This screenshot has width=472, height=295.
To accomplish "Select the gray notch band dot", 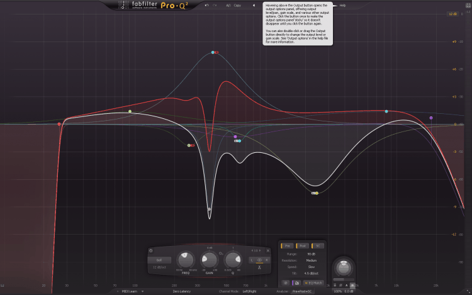I will [x=210, y=209].
